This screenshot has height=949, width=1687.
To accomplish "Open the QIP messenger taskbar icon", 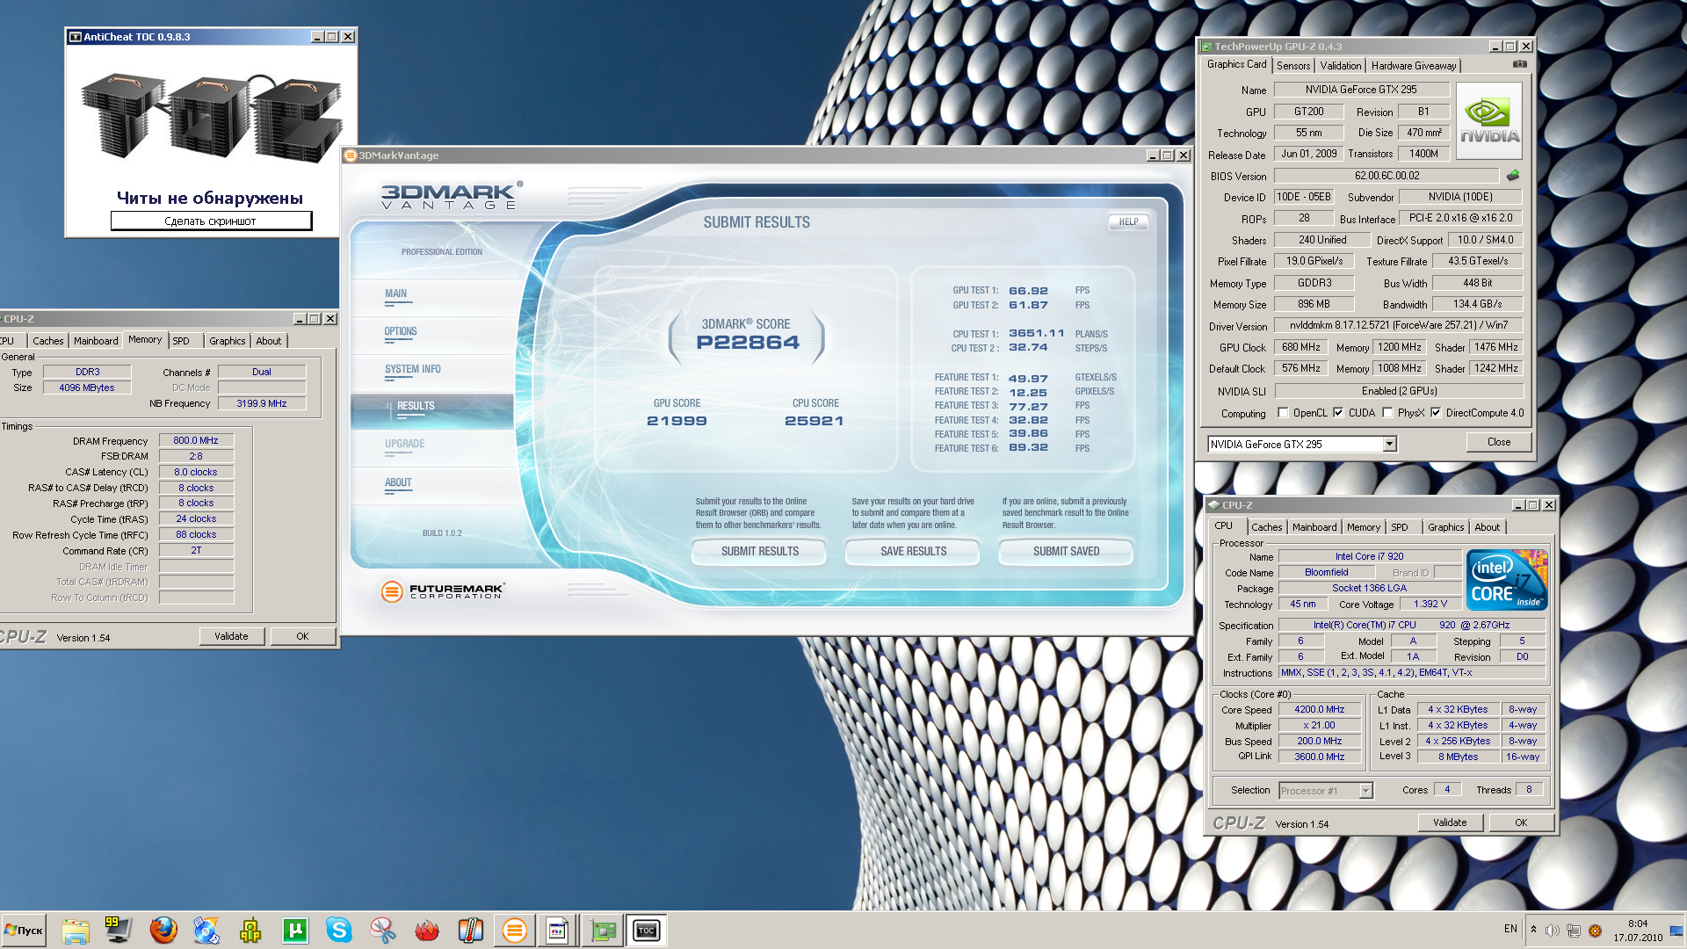I will (x=251, y=931).
